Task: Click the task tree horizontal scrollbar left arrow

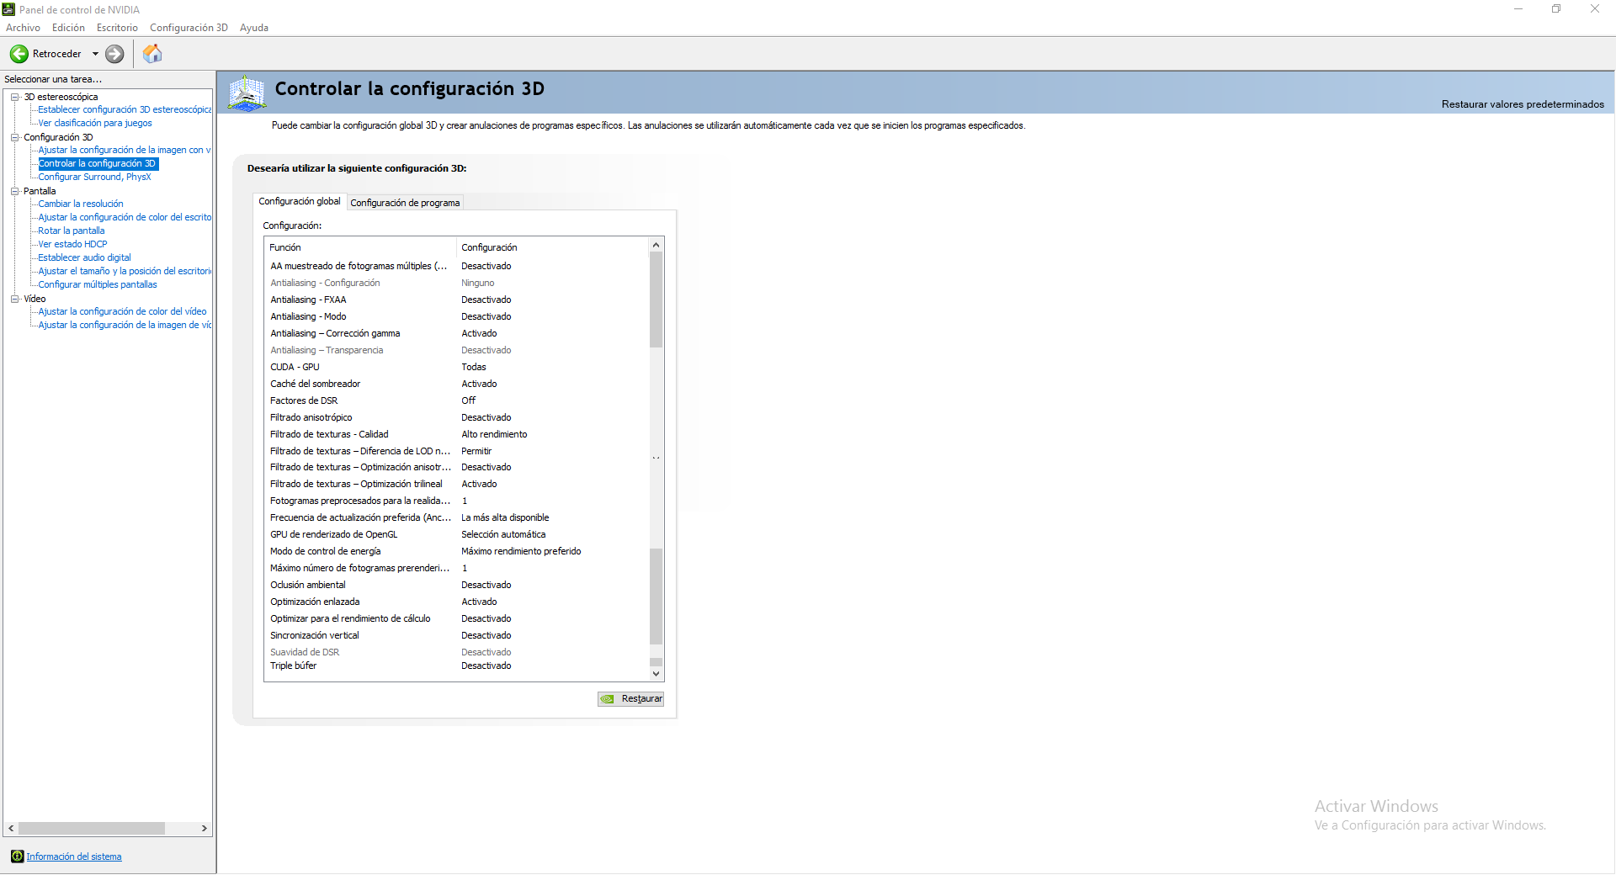Action: 11,829
